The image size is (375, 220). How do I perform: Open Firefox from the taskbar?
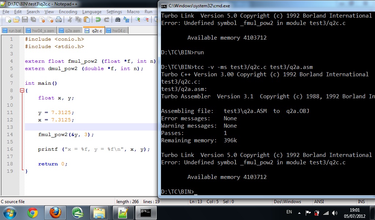point(55,212)
